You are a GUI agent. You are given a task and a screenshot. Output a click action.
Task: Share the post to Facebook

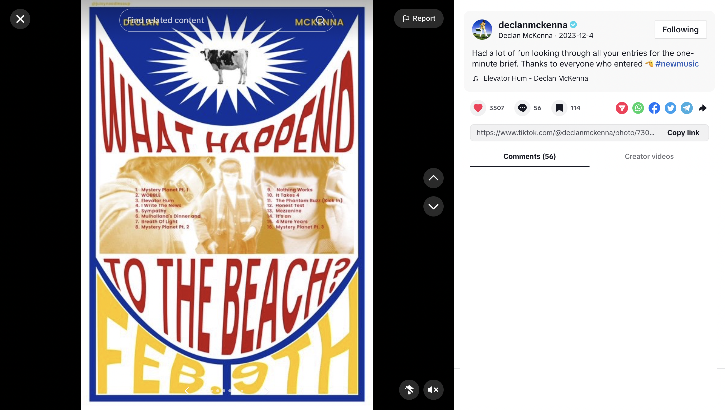(654, 108)
